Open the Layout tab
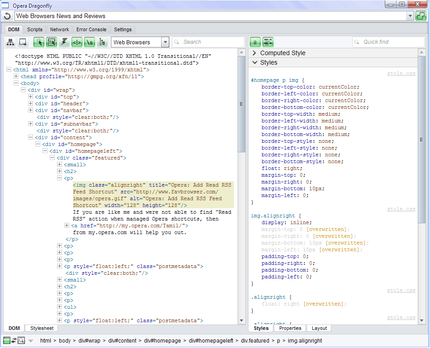 point(319,328)
